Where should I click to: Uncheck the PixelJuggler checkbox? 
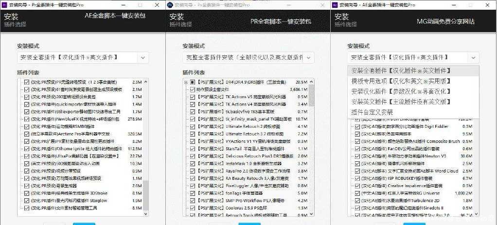click(x=193, y=186)
